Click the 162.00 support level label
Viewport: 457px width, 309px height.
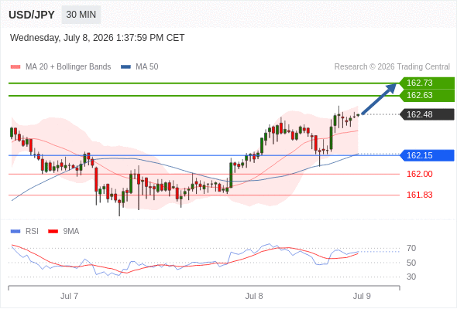point(419,174)
